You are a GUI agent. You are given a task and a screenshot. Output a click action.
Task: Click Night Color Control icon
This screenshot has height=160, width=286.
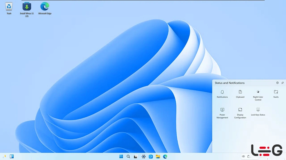click(x=258, y=92)
